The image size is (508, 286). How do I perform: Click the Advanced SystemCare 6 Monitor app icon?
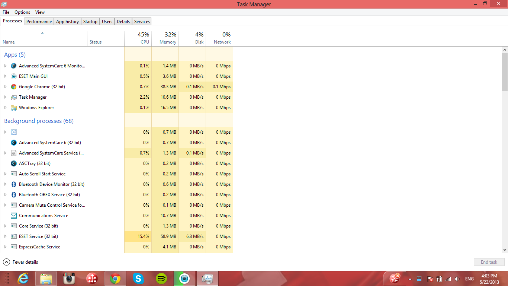[14, 66]
